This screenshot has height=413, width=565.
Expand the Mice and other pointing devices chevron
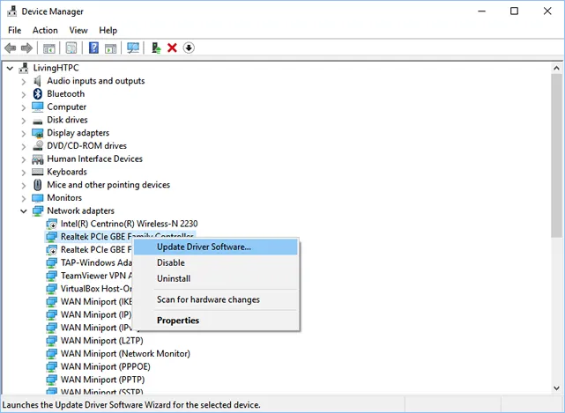tap(24, 186)
